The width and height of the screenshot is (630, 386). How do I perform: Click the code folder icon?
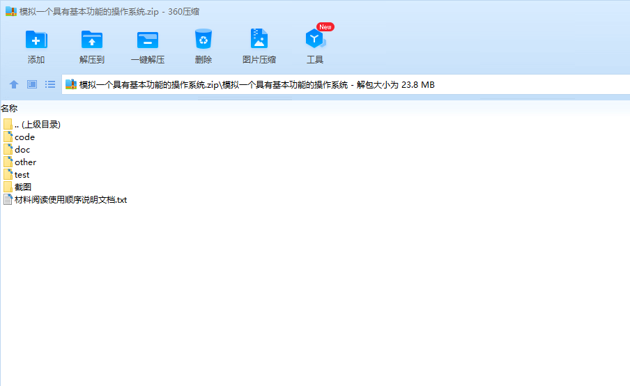8,137
